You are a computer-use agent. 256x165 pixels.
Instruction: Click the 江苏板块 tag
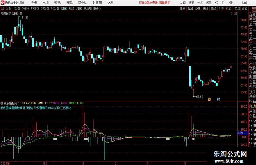[x=66, y=108]
